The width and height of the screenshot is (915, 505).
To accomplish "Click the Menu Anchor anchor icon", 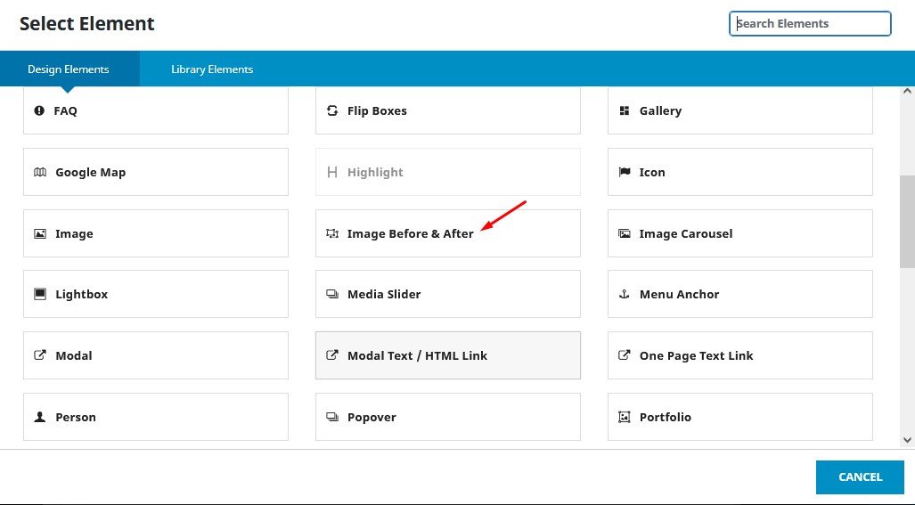I will [624, 294].
